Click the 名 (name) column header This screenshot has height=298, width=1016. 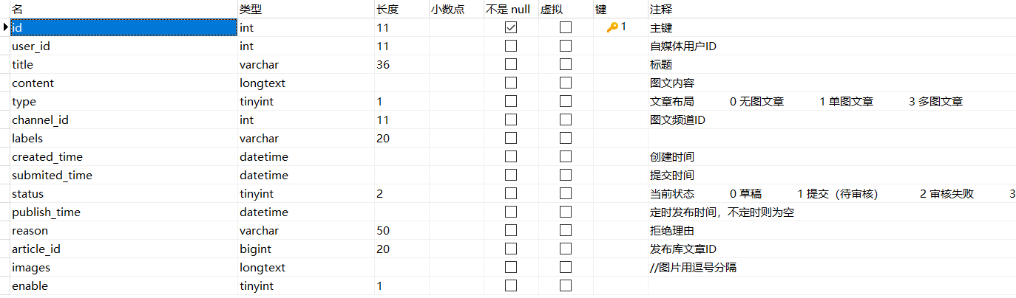18,9
